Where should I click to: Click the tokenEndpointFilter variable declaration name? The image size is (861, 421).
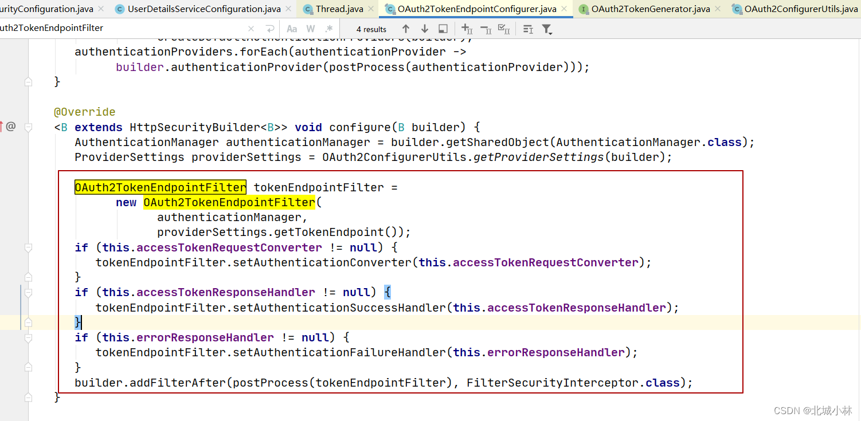click(319, 187)
